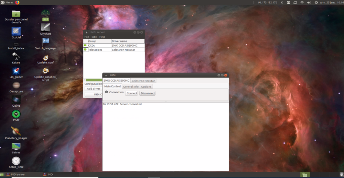Open the Edit menu in INDI server
This screenshot has height=178, width=344.
coord(94,37)
